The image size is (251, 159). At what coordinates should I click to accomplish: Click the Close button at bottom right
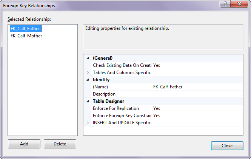(227, 146)
